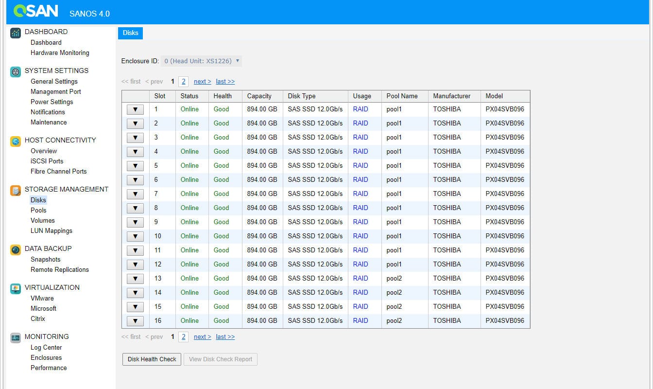Open the Volumes page

tap(43, 220)
